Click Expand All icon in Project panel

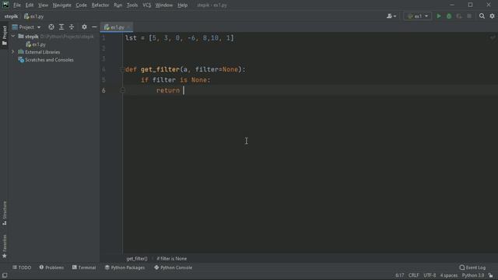[61, 27]
